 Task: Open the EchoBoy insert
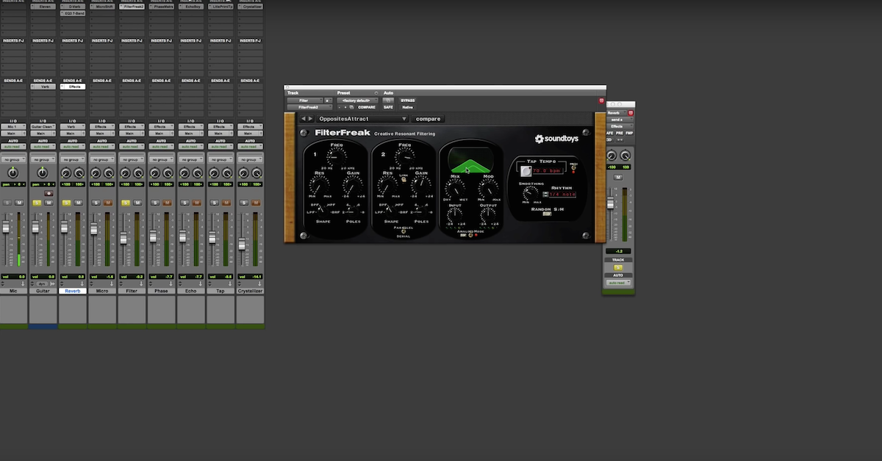[x=190, y=6]
